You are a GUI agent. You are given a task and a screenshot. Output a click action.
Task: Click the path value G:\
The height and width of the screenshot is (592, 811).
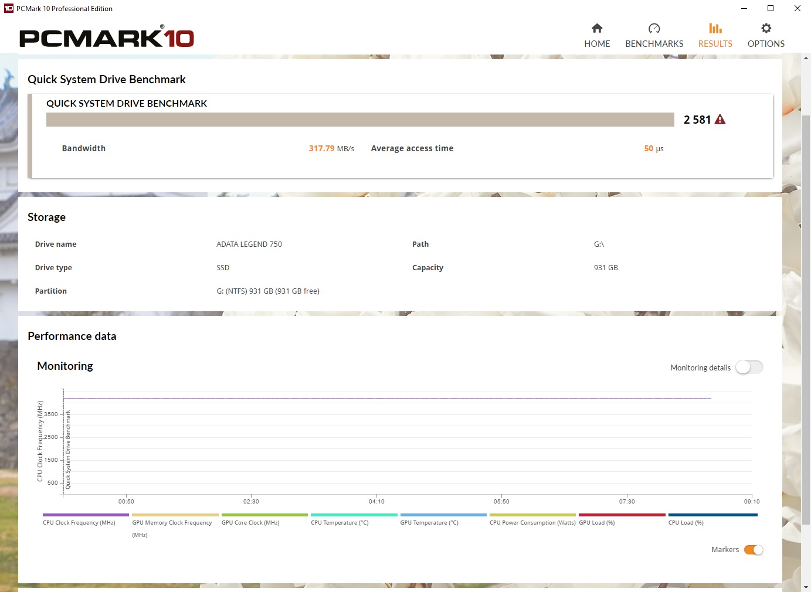coord(599,244)
